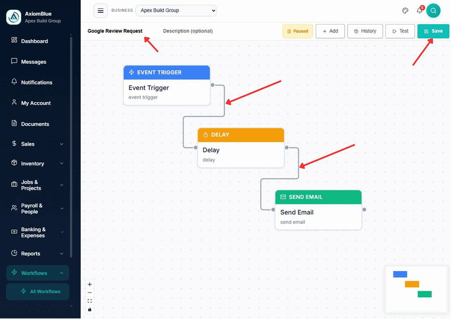
Task: Click the Banking & Expenses cash icon
Action: pyautogui.click(x=14, y=232)
